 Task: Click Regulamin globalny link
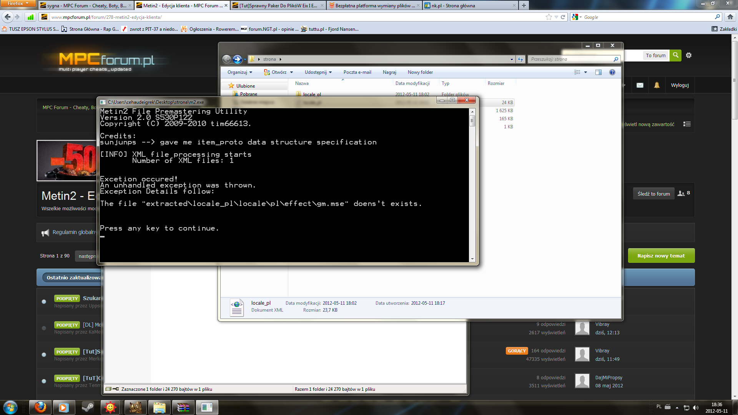[x=74, y=232]
